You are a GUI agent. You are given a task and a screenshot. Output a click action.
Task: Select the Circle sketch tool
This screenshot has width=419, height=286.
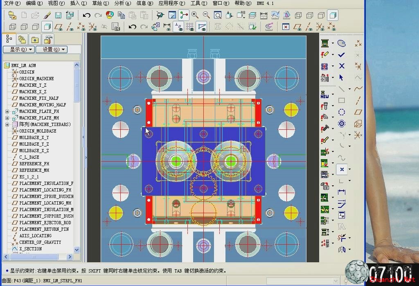click(x=342, y=112)
